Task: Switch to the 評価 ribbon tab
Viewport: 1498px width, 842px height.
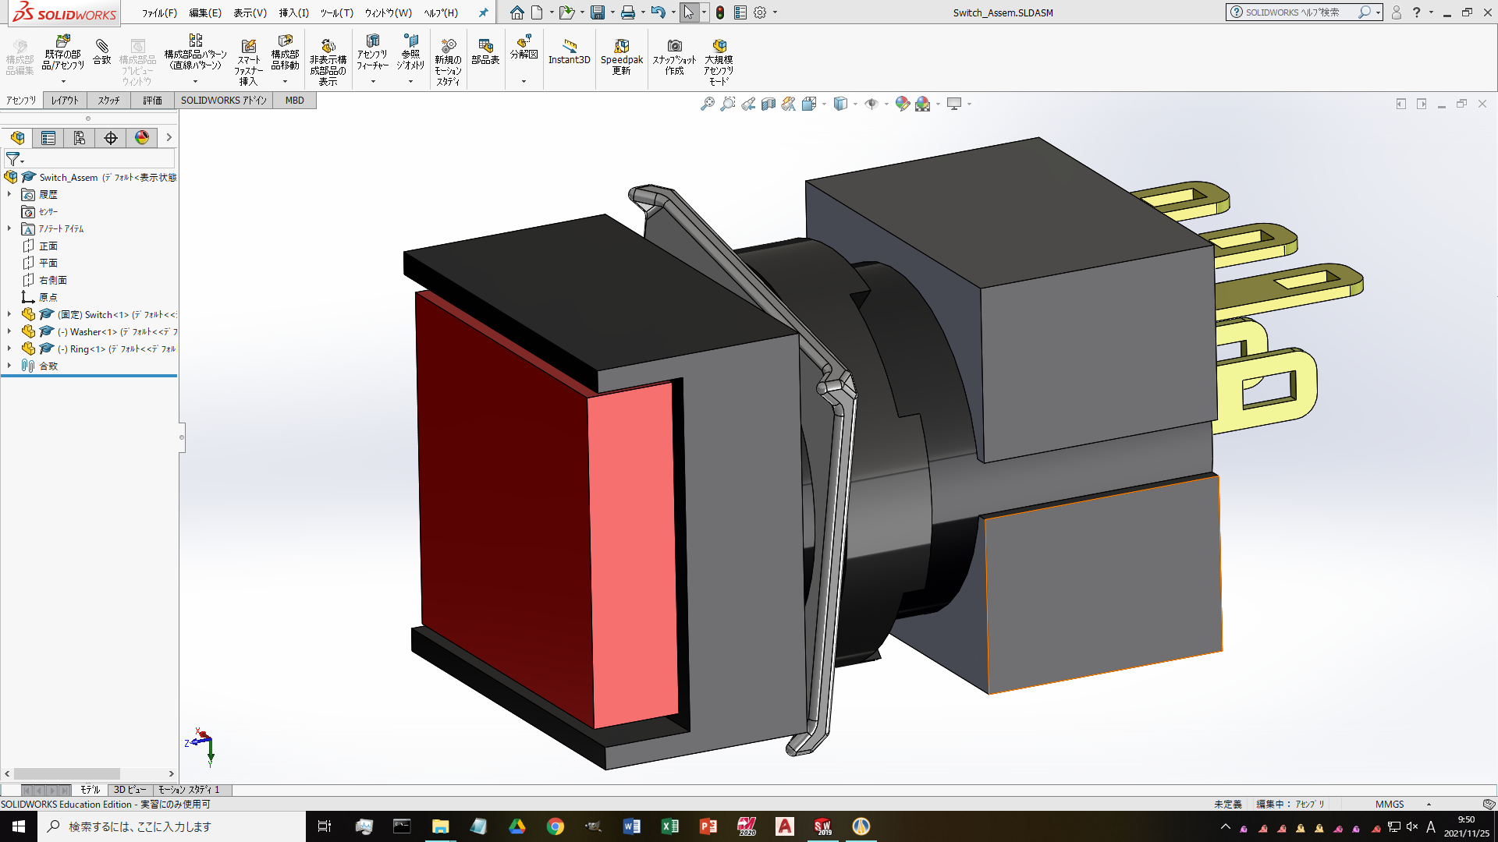Action: pos(152,101)
